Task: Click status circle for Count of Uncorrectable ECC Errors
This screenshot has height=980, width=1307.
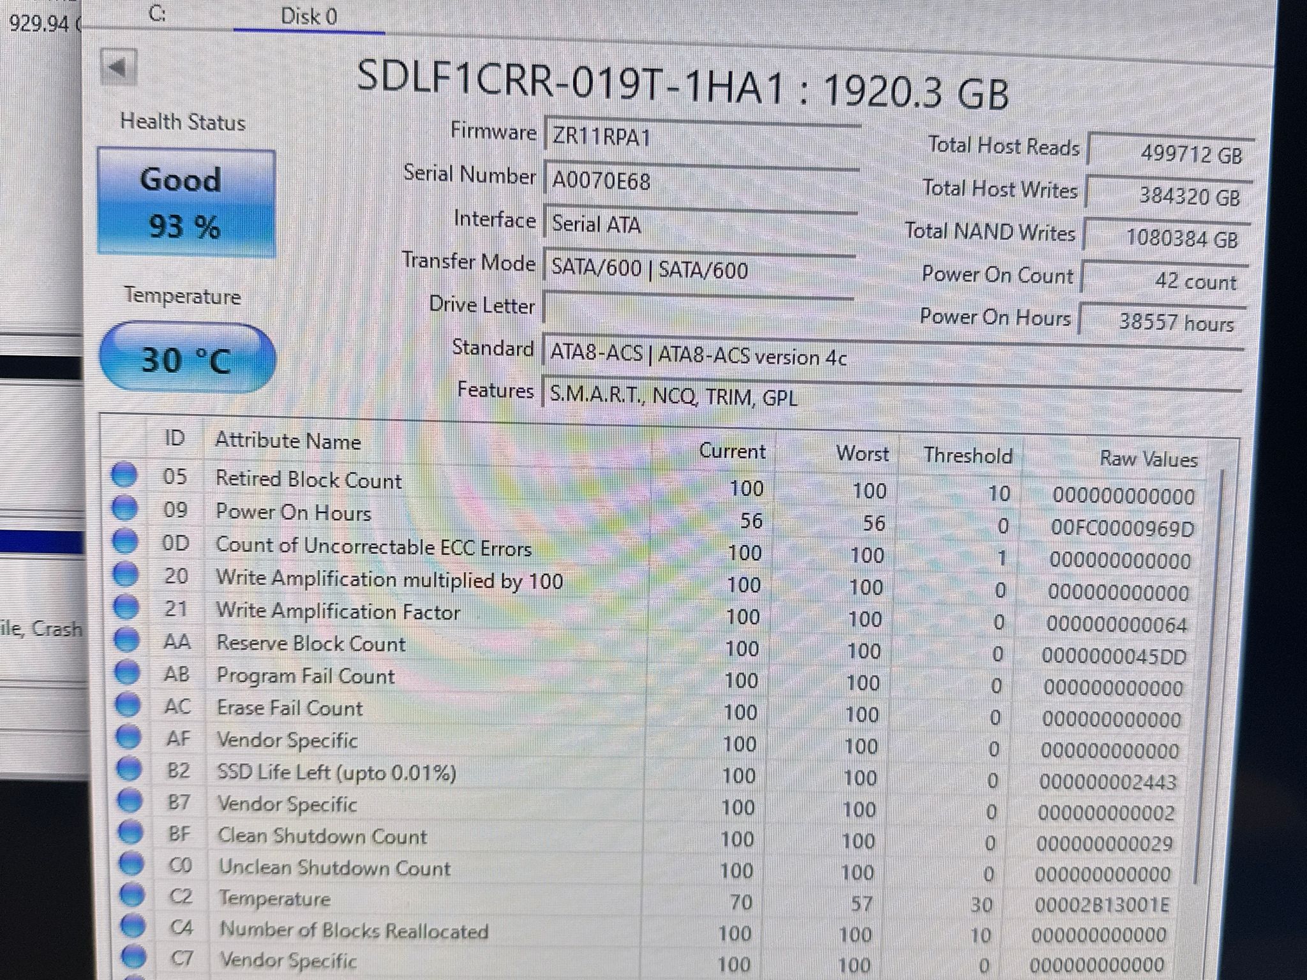Action: click(x=126, y=542)
